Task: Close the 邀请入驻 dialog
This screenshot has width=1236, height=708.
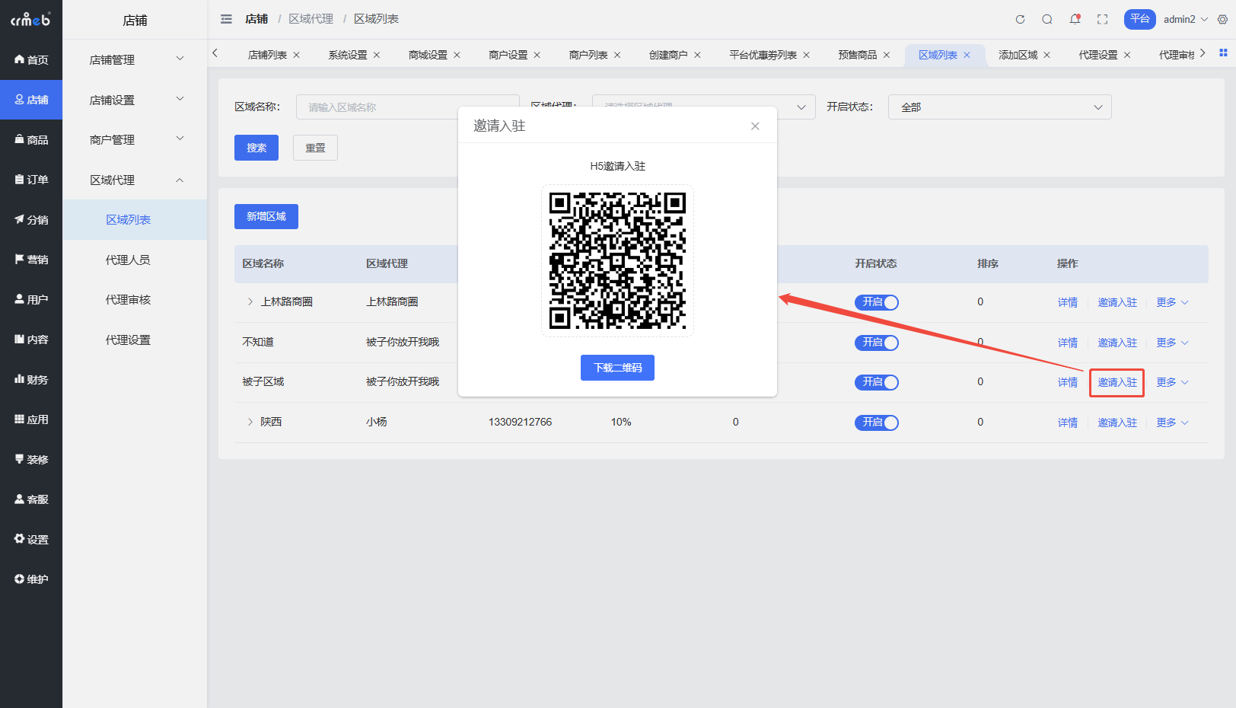Action: (x=755, y=126)
